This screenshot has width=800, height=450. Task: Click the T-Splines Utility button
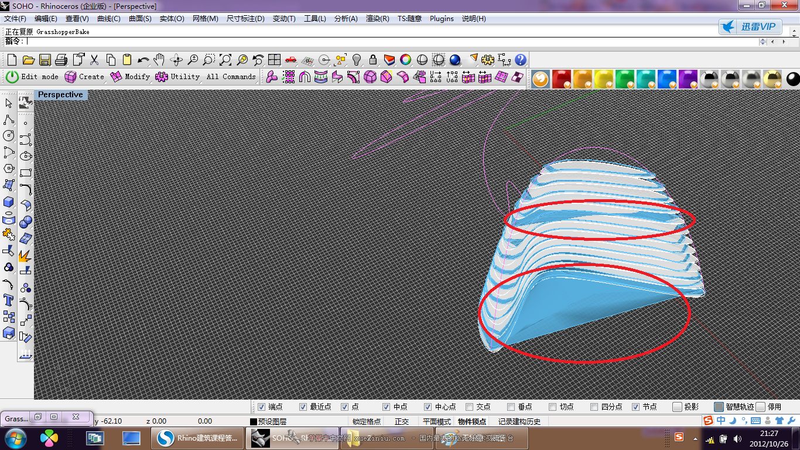177,77
